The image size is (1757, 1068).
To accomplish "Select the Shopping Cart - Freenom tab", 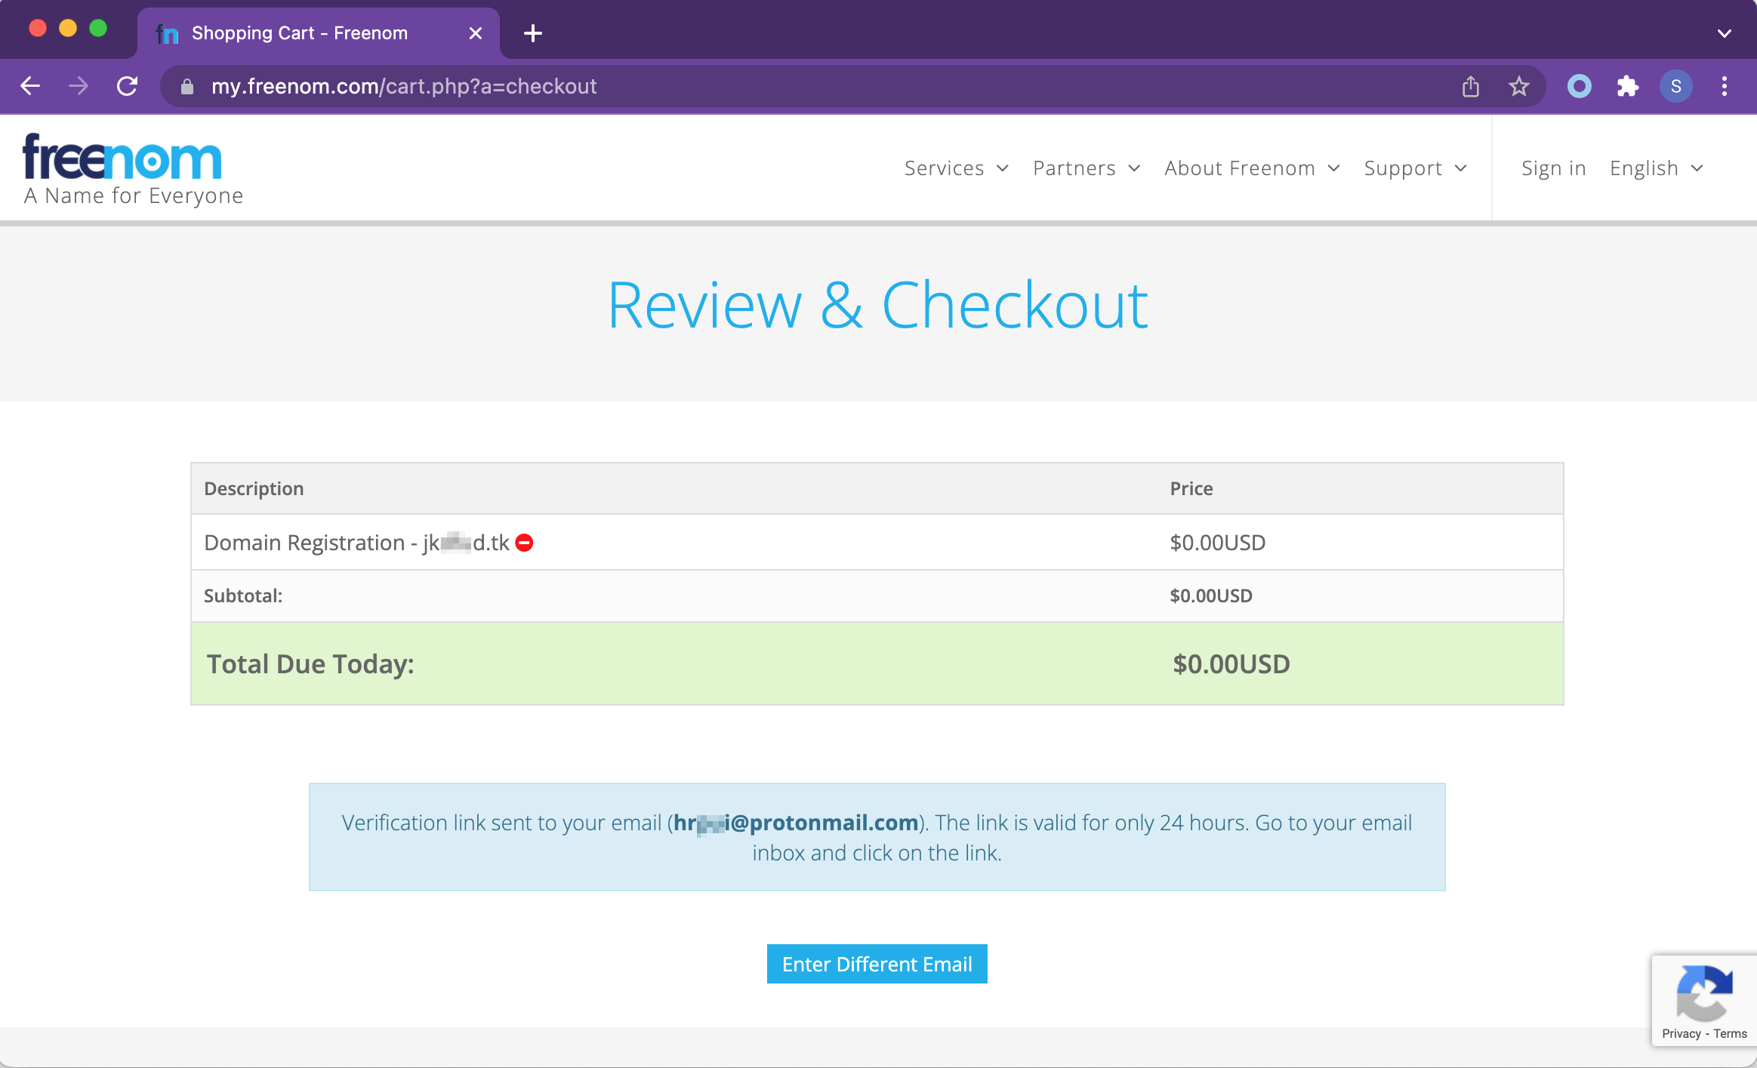I will click(x=318, y=33).
